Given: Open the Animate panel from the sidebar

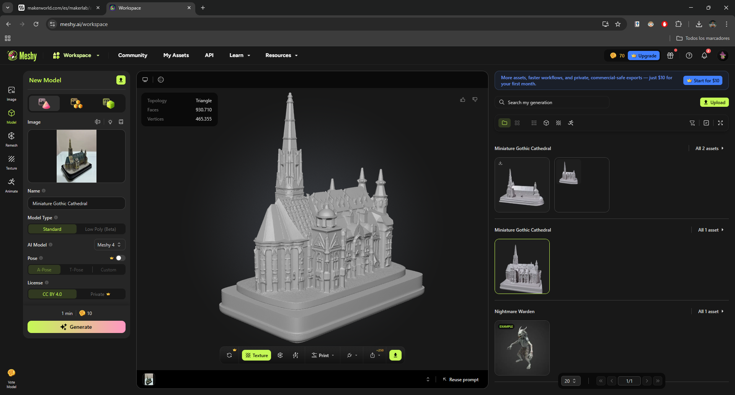Looking at the screenshot, I should click(x=11, y=185).
